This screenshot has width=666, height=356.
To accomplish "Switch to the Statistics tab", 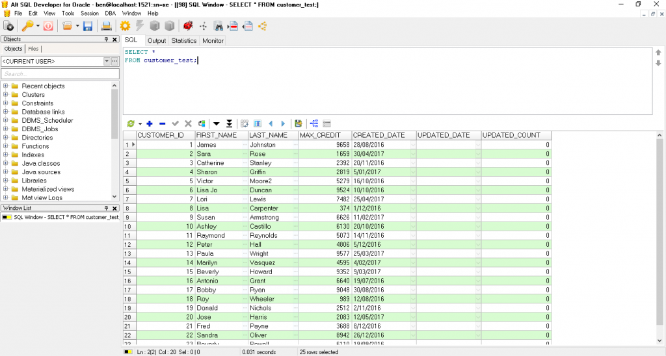I will coord(184,40).
